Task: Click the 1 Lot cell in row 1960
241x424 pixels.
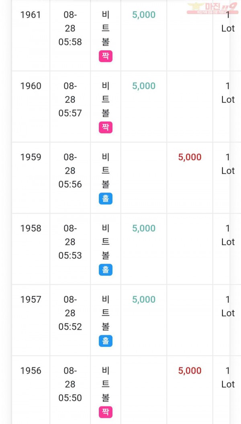Action: (228, 93)
